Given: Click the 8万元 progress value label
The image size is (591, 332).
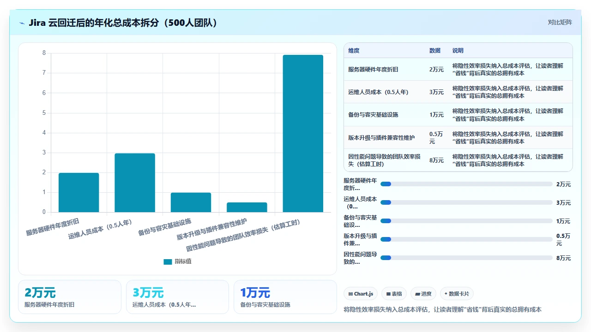Looking at the screenshot, I should tap(563, 258).
